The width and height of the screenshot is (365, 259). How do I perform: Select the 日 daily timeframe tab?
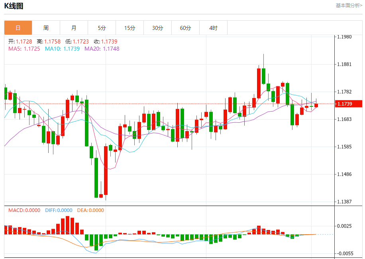pyautogui.click(x=18, y=28)
